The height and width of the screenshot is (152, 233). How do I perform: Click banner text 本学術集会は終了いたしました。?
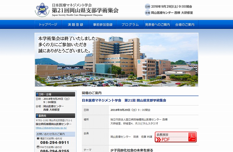pos(68,38)
